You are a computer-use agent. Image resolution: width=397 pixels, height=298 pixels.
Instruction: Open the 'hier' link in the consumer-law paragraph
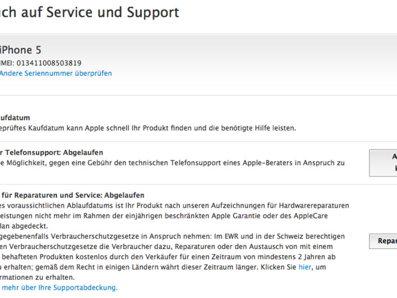coord(305,267)
